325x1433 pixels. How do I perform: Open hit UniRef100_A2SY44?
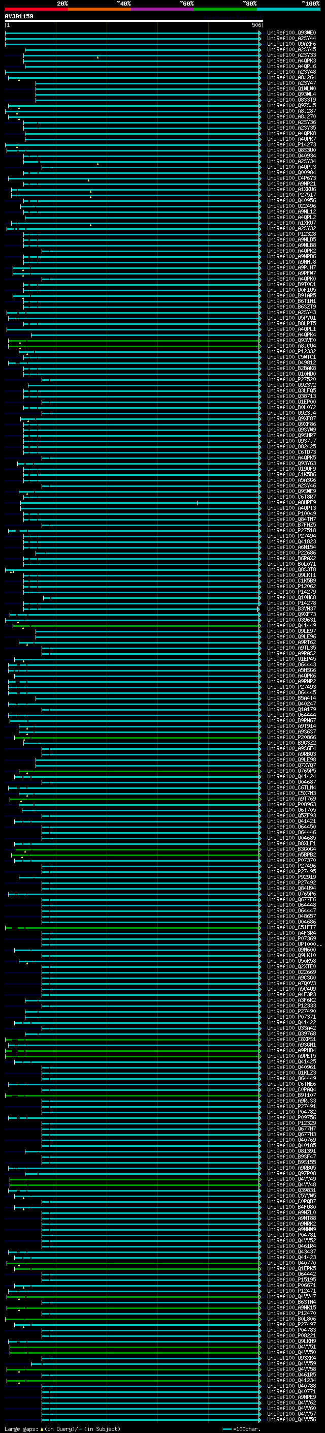pyautogui.click(x=291, y=39)
